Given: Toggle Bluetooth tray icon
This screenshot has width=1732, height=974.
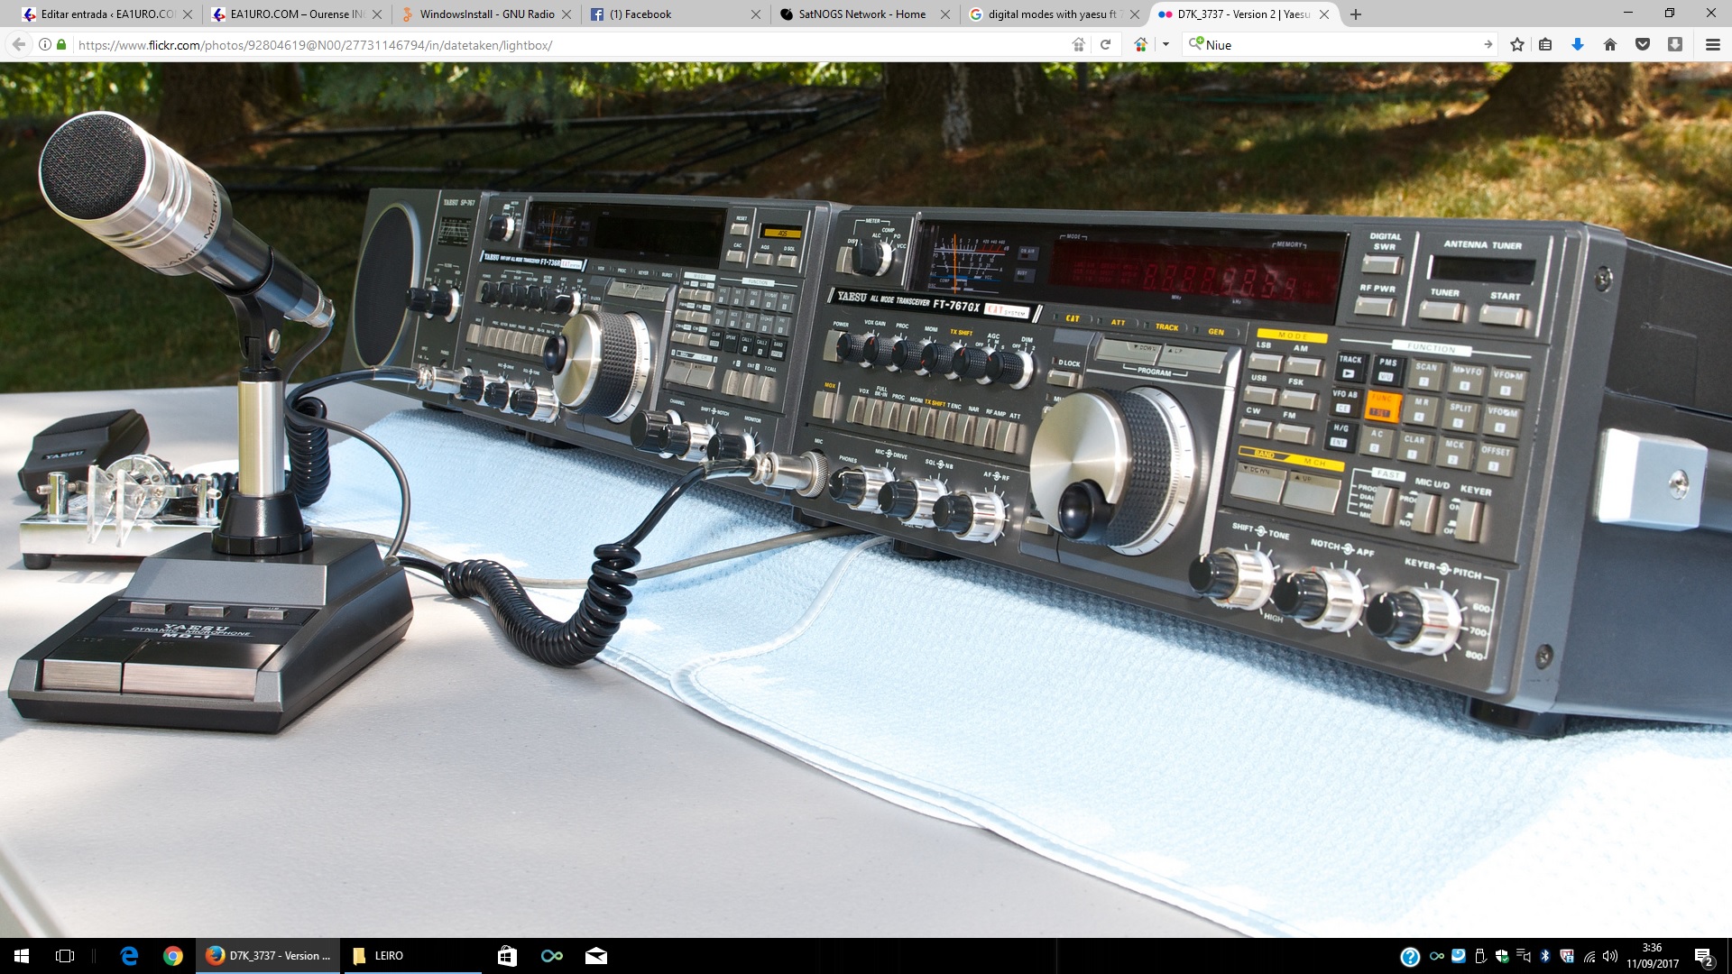Looking at the screenshot, I should pos(1544,956).
